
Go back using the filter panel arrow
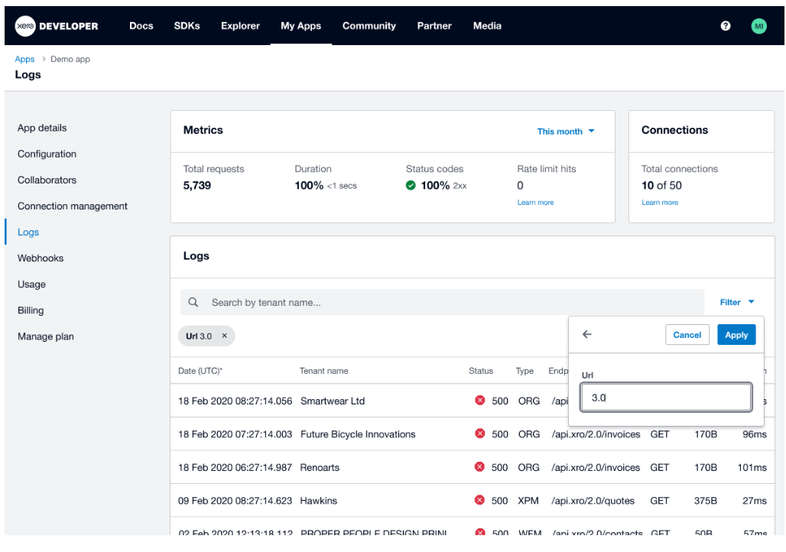pyautogui.click(x=587, y=334)
